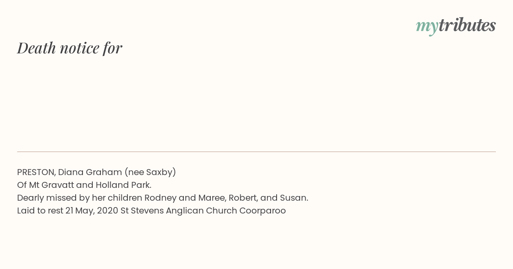Click the mytributes logo
Image resolution: width=513 pixels, height=269 pixels.
pos(456,26)
